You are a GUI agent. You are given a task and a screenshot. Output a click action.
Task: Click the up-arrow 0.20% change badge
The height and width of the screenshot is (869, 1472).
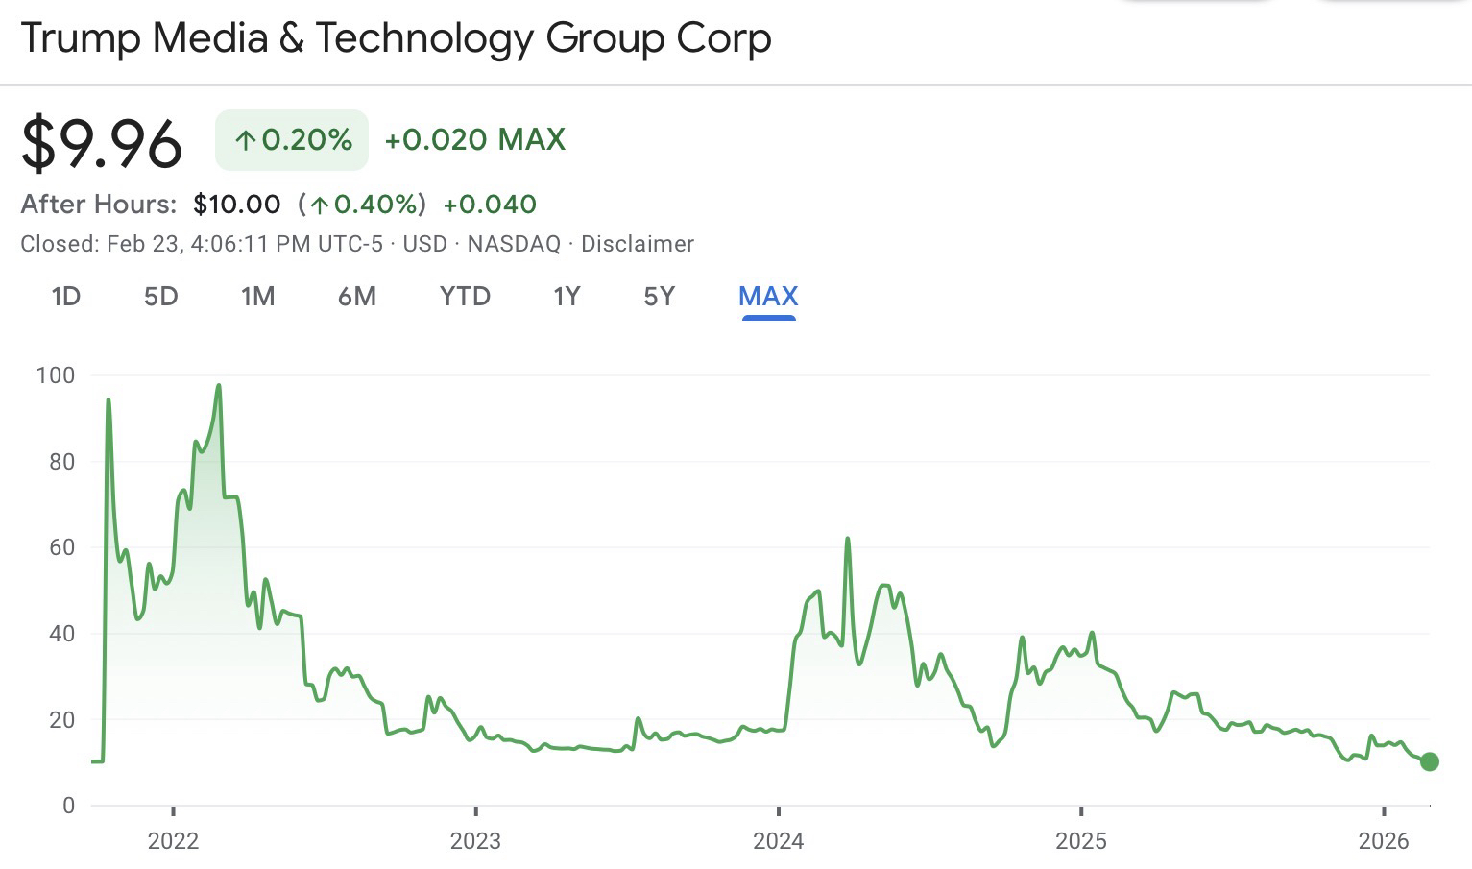point(292,140)
